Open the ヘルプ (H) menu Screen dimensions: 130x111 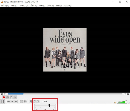click(x=67, y=6)
